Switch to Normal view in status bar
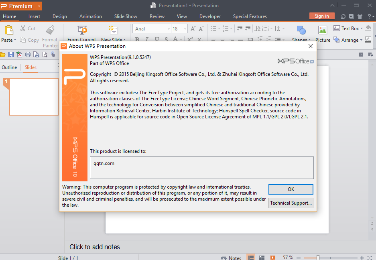 pyautogui.click(x=251, y=258)
